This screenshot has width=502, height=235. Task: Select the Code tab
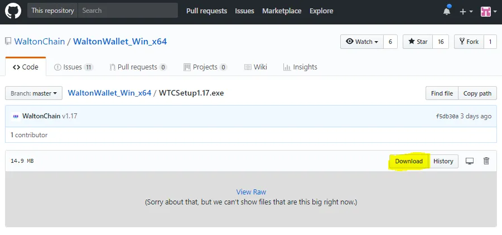pos(26,67)
